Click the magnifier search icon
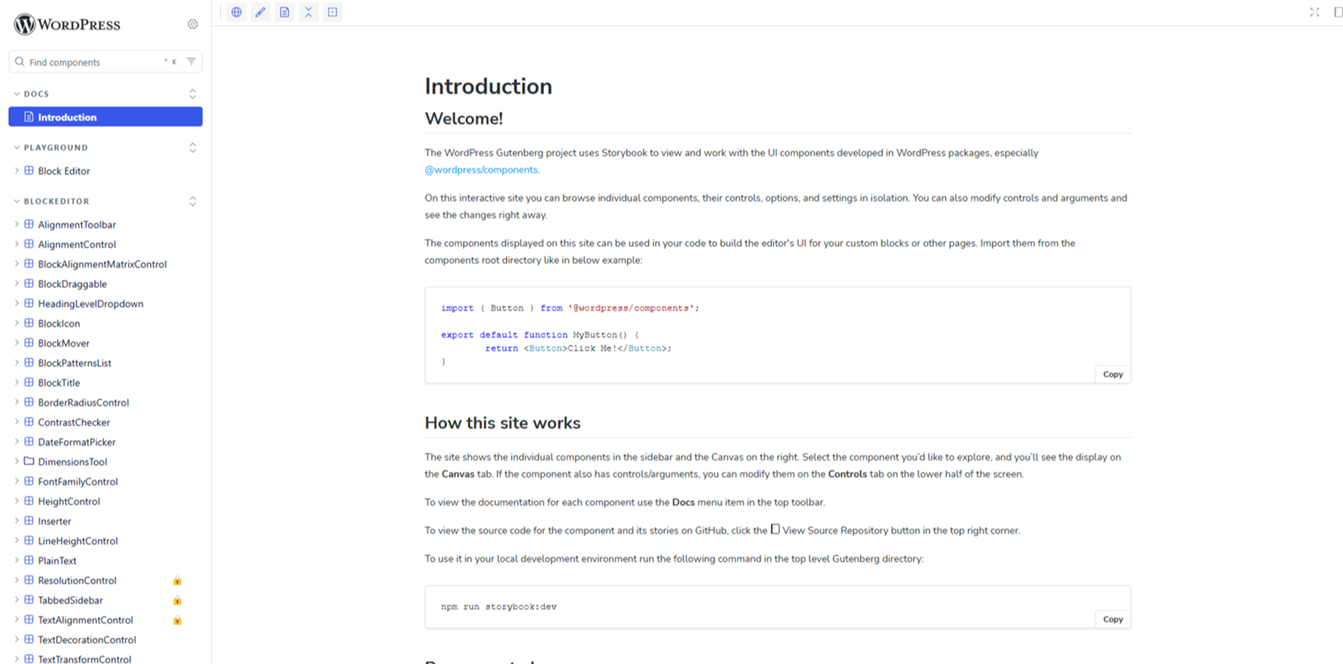The width and height of the screenshot is (1343, 664). point(20,62)
